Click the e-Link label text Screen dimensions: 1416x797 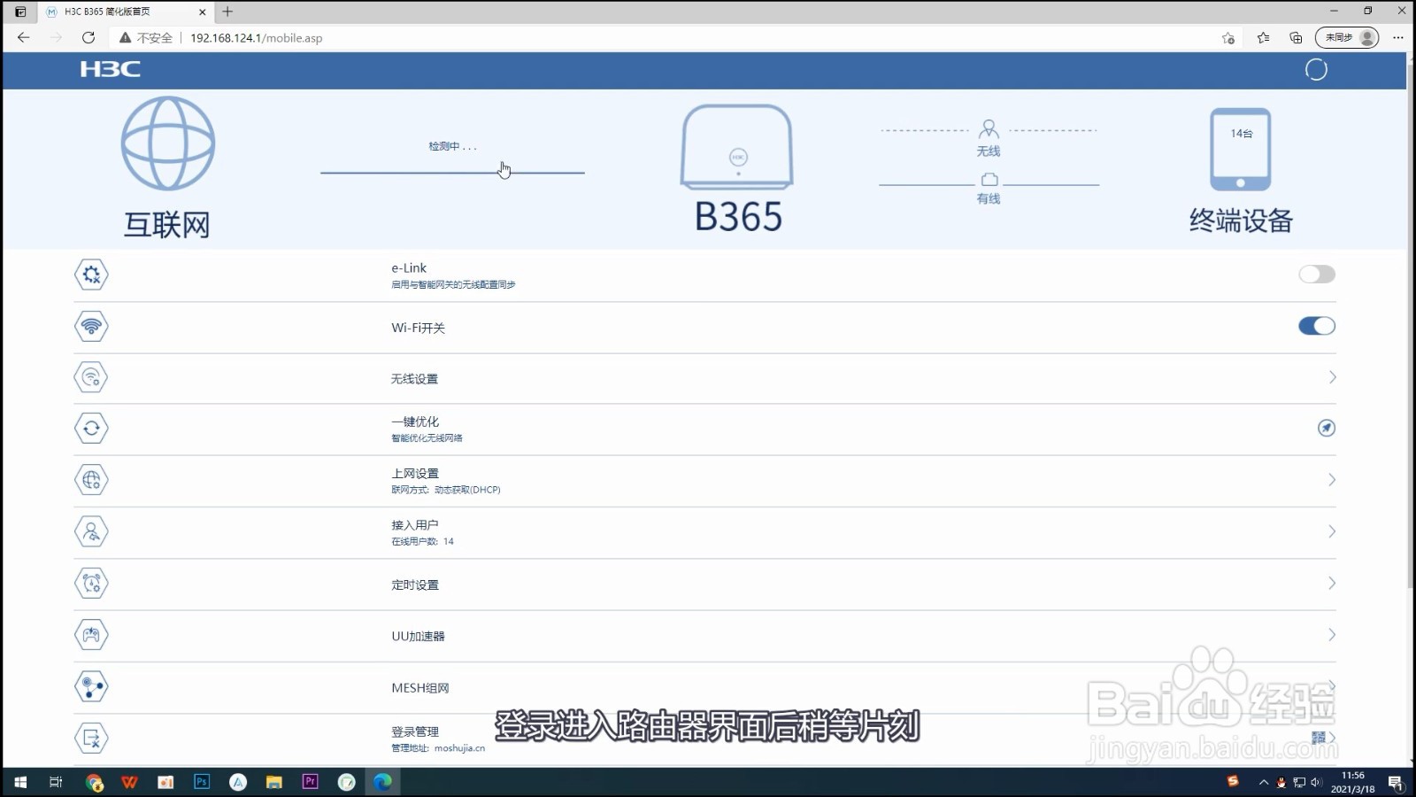(x=409, y=268)
